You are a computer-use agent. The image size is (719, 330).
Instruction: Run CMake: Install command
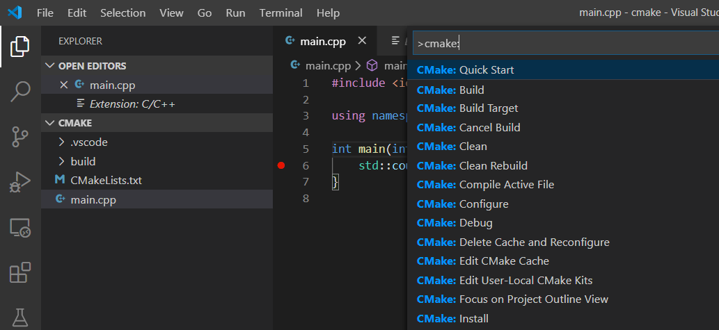click(563, 318)
